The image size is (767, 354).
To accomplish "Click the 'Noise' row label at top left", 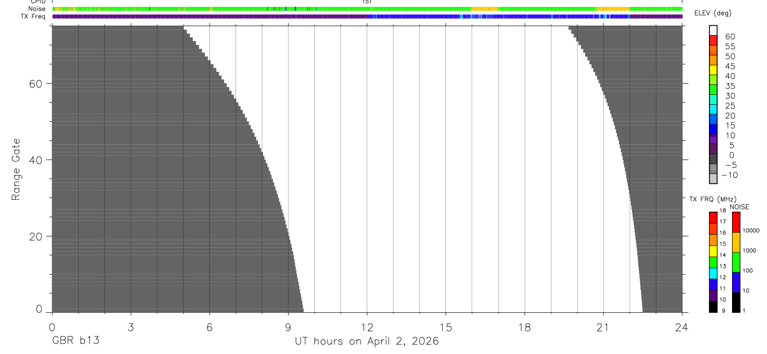I will click(x=37, y=9).
